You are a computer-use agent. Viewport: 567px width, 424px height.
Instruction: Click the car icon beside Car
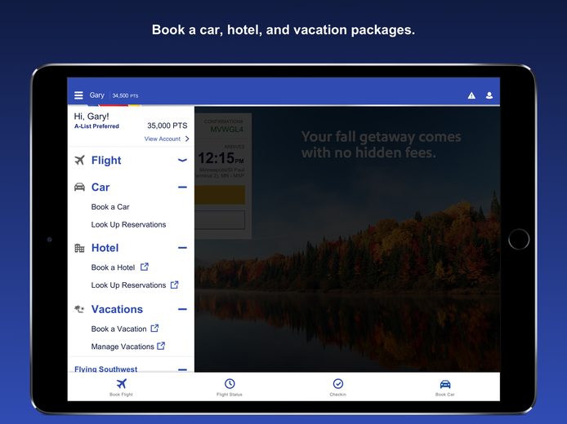(79, 187)
